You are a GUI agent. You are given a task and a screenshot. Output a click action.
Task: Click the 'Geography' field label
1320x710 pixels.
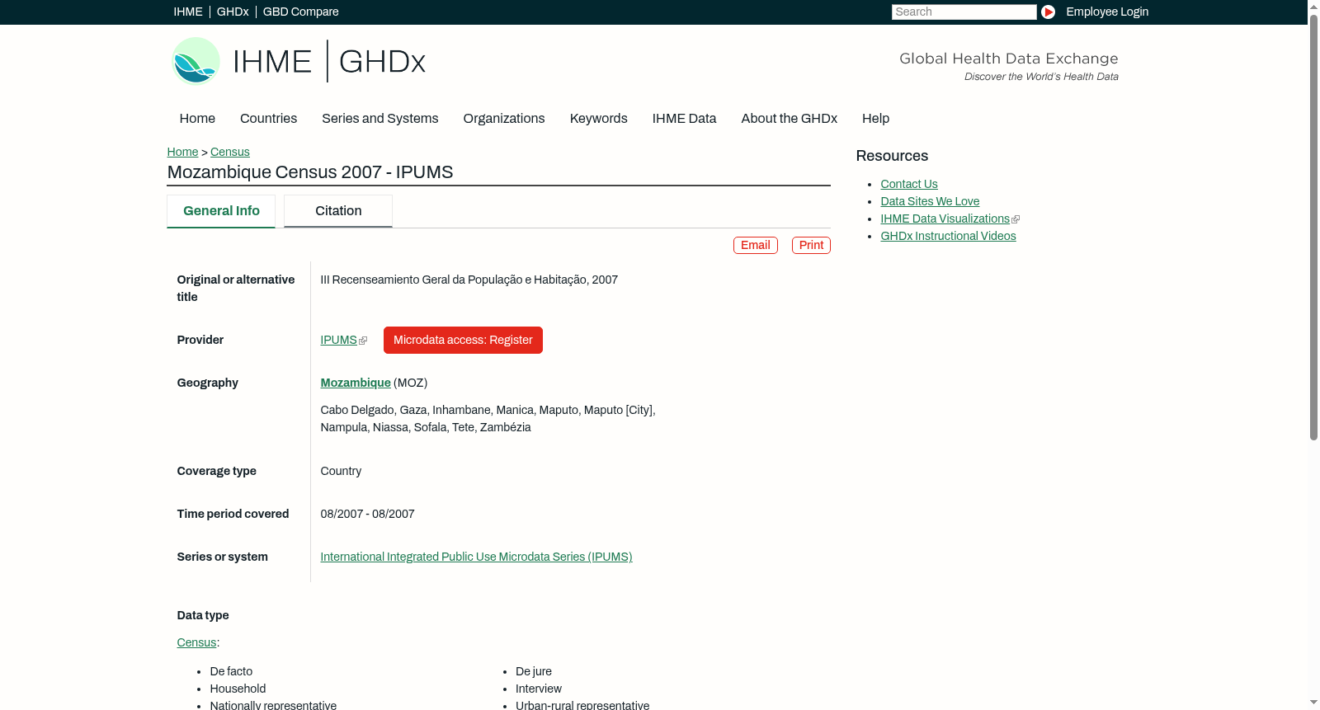[x=207, y=383]
